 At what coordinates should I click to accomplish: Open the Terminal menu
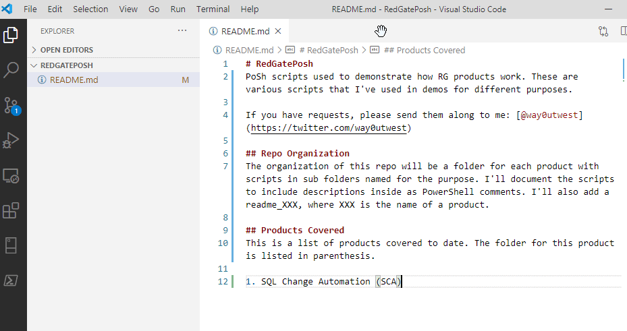click(x=213, y=9)
